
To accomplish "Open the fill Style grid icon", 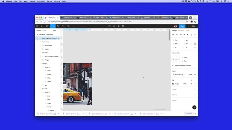I will pyautogui.click(x=191, y=80).
